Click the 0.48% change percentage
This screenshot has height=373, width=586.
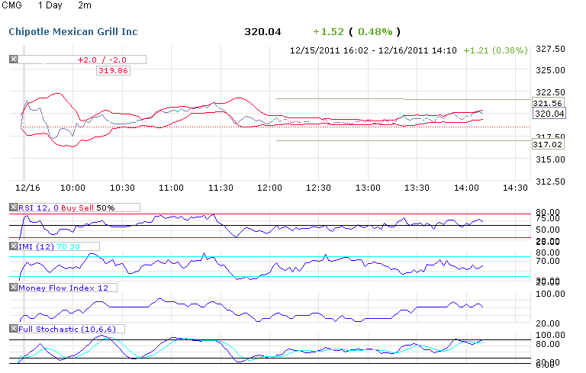(x=375, y=32)
